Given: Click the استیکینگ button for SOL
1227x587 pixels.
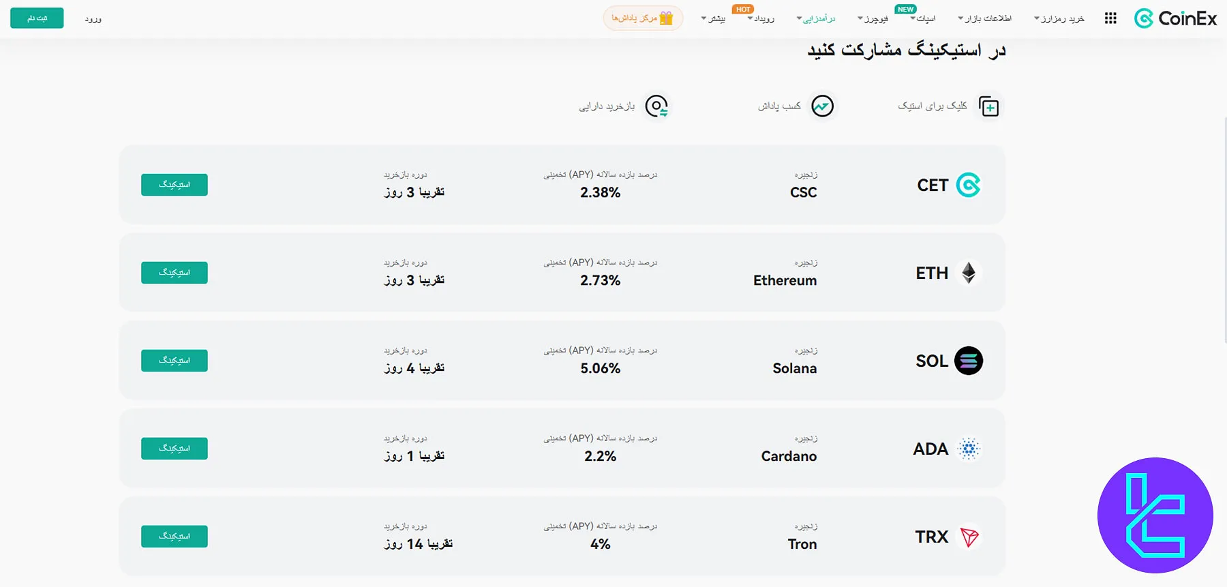Looking at the screenshot, I should 174,360.
